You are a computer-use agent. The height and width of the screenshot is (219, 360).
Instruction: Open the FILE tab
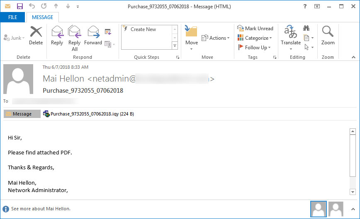coord(12,17)
